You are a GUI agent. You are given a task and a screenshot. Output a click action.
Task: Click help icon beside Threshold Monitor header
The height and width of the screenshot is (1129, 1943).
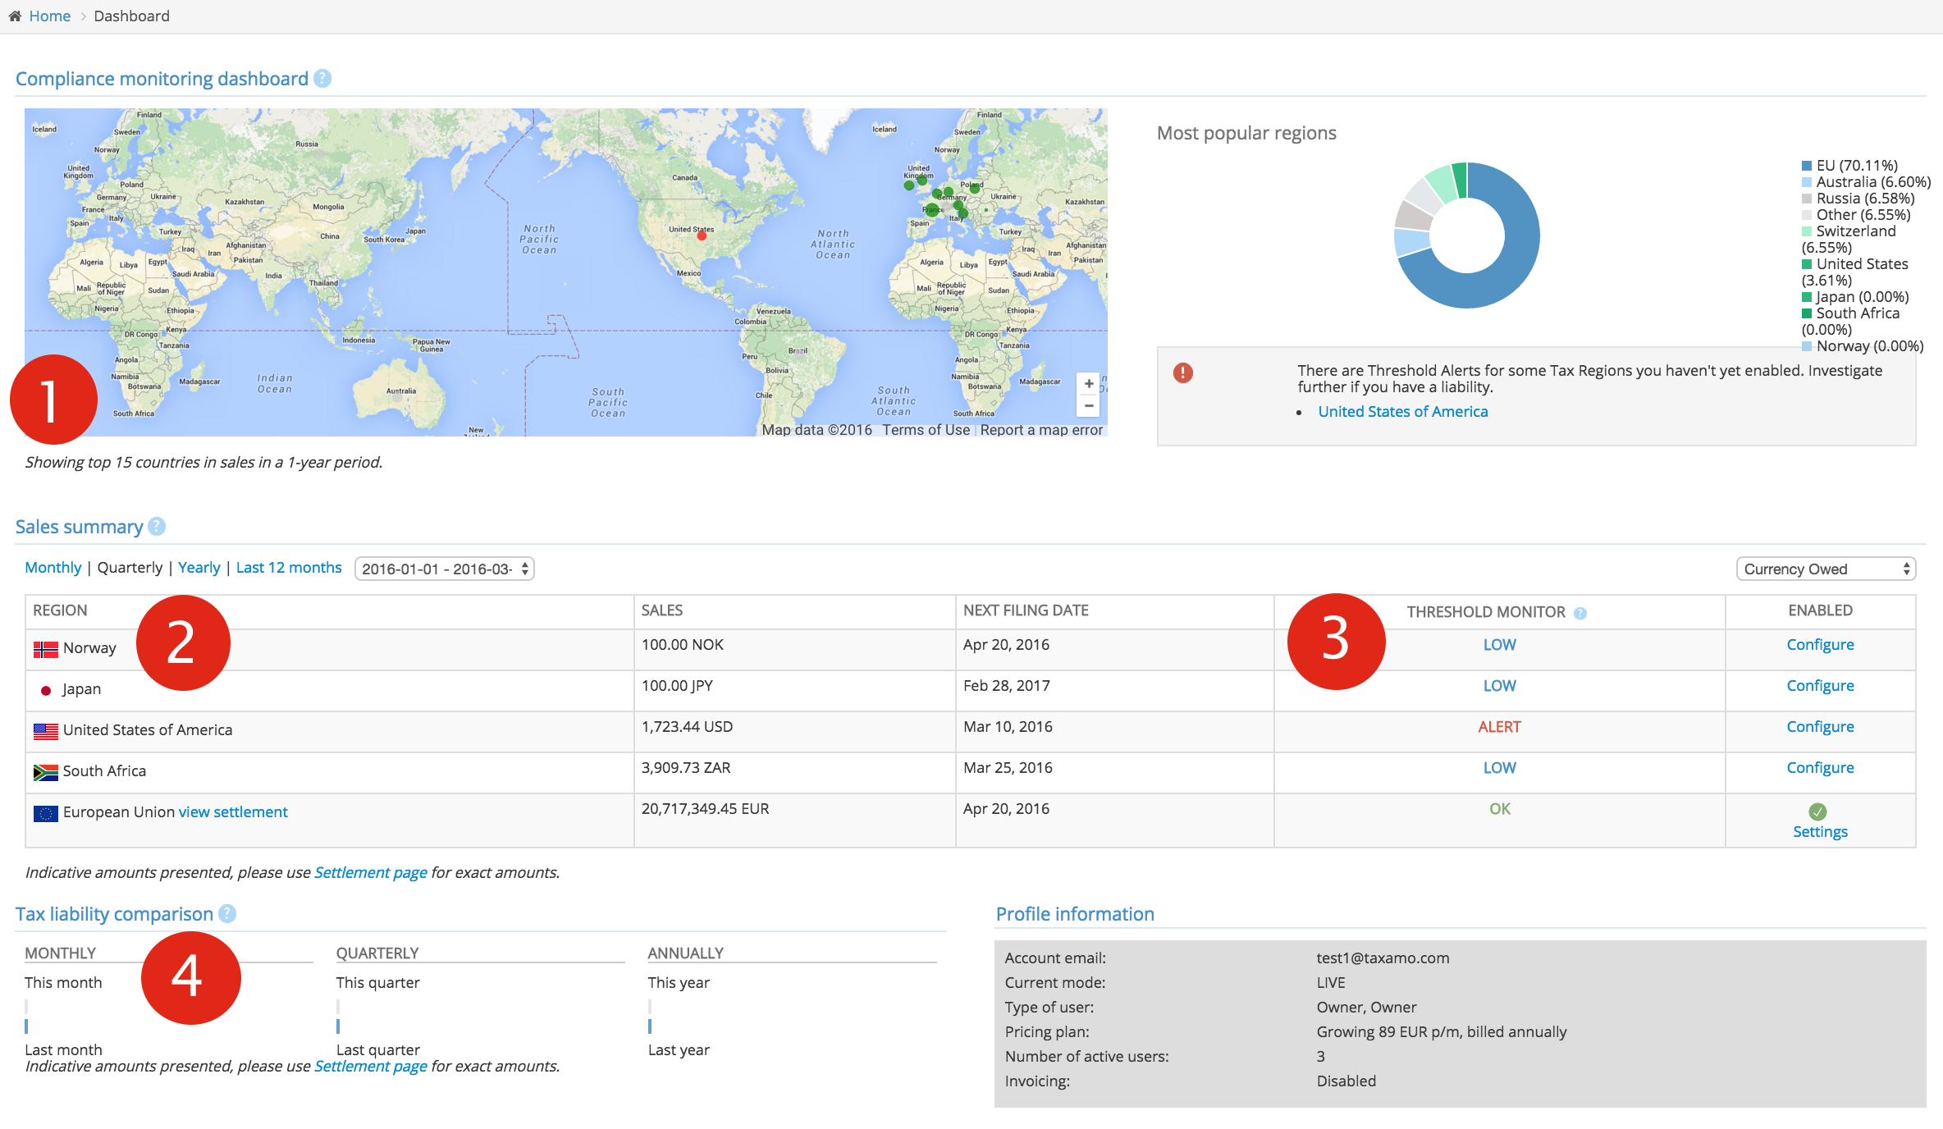pos(1580,613)
